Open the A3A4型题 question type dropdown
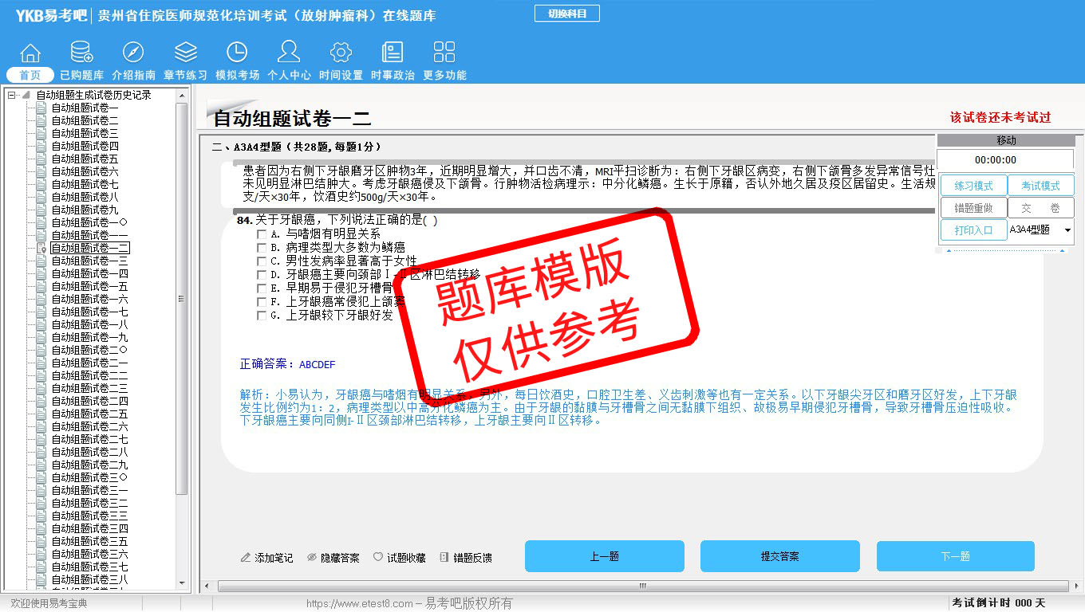 click(1067, 230)
